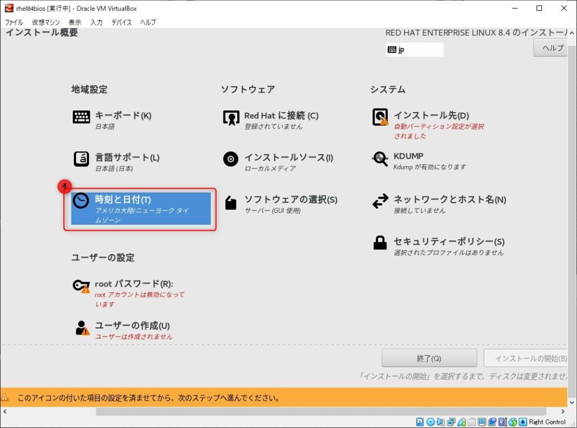Click the vertical scrollbar up arrow

tap(572, 33)
